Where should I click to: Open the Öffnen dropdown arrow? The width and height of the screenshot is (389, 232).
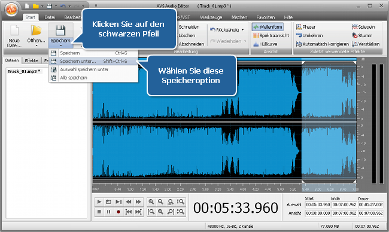click(x=37, y=45)
